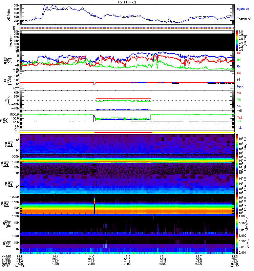Click the FBK color bar labeled <|mV/m|>
The image size is (254, 271).
(237, 224)
